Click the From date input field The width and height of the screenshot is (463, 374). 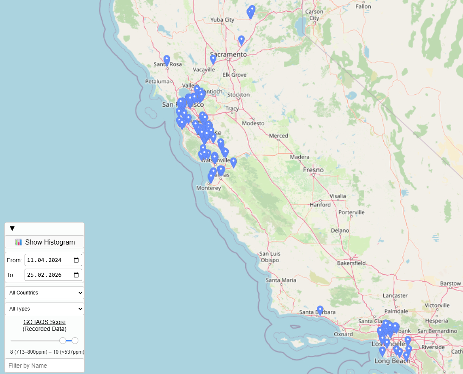(47, 260)
